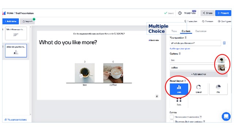Select the Bars result layout
234x131 pixels.
[x=179, y=89]
